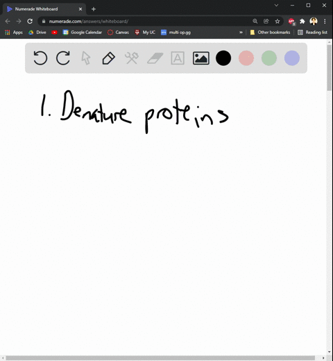
Task: Choose the green pen color
Action: pyautogui.click(x=269, y=58)
